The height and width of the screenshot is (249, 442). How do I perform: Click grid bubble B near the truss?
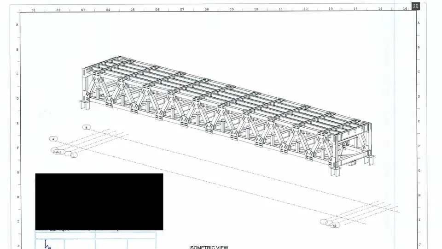[x=87, y=127]
